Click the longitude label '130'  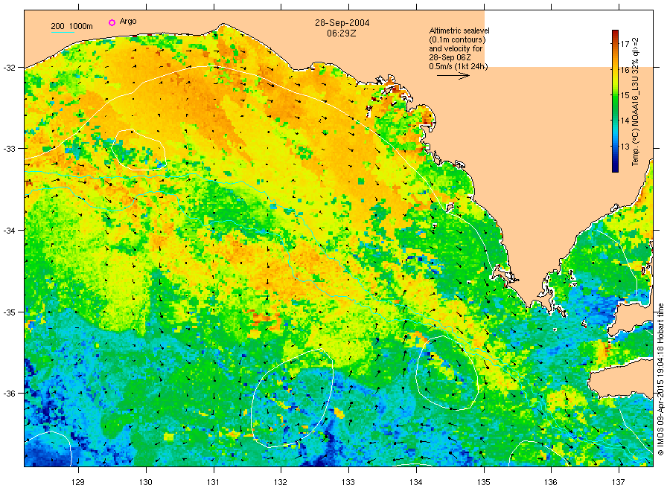coord(146,483)
